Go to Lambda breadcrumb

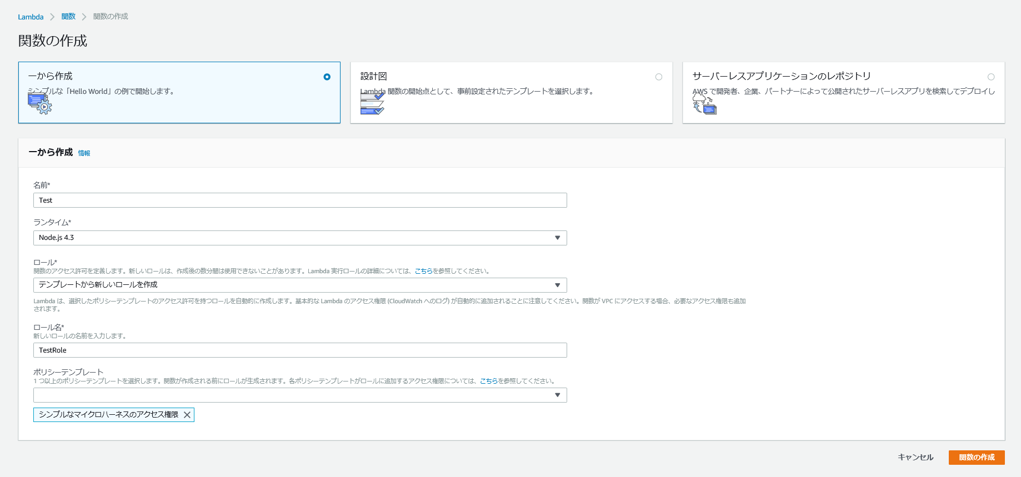coord(31,17)
